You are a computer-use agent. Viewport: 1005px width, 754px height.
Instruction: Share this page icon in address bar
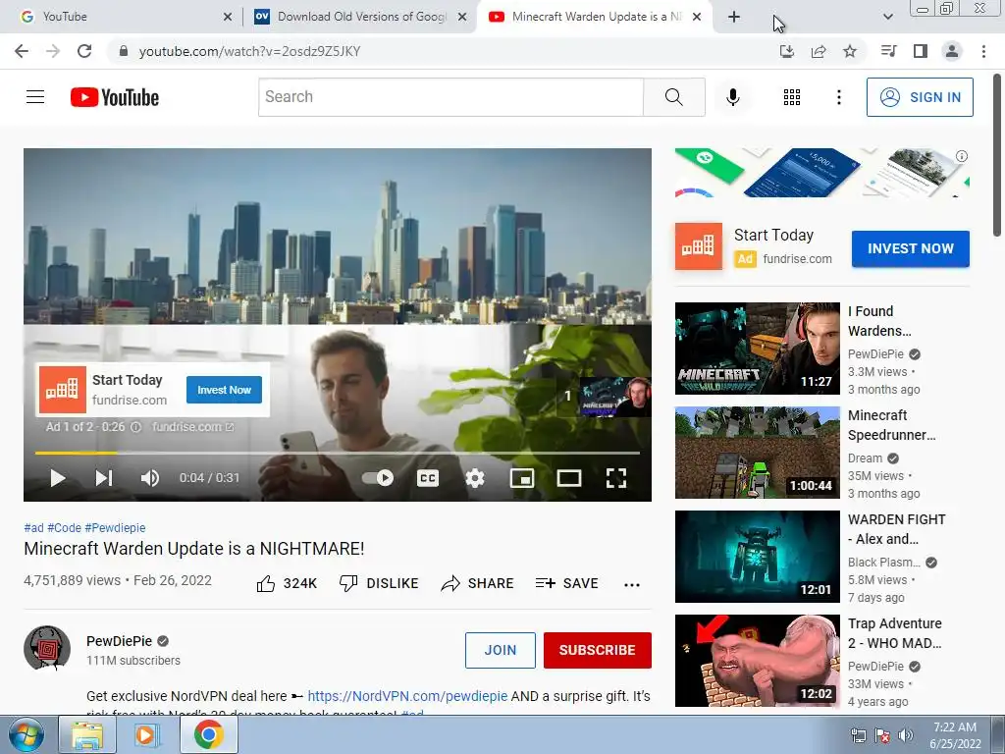click(x=818, y=51)
